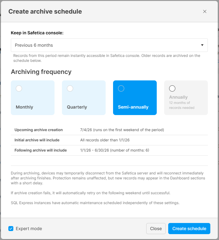This screenshot has height=240, width=219.
Task: Click the Semi-annually card label
Action: click(133, 107)
